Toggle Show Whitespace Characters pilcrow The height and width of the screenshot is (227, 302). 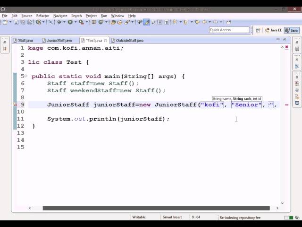coord(167,22)
